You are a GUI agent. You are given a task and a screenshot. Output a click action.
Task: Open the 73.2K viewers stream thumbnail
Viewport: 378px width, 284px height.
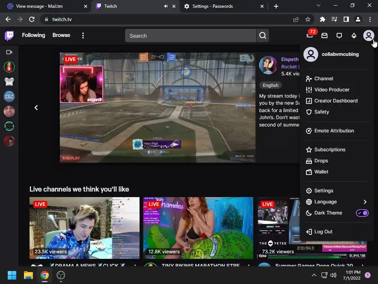(278, 228)
